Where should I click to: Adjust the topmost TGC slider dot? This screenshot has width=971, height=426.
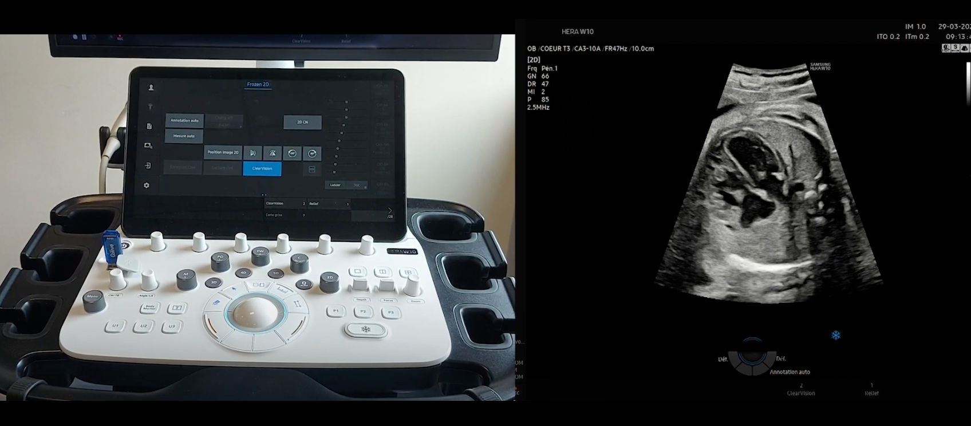pyautogui.click(x=347, y=102)
